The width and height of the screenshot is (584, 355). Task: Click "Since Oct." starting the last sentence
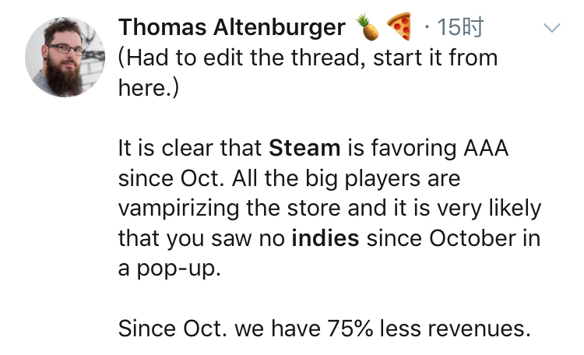172,329
